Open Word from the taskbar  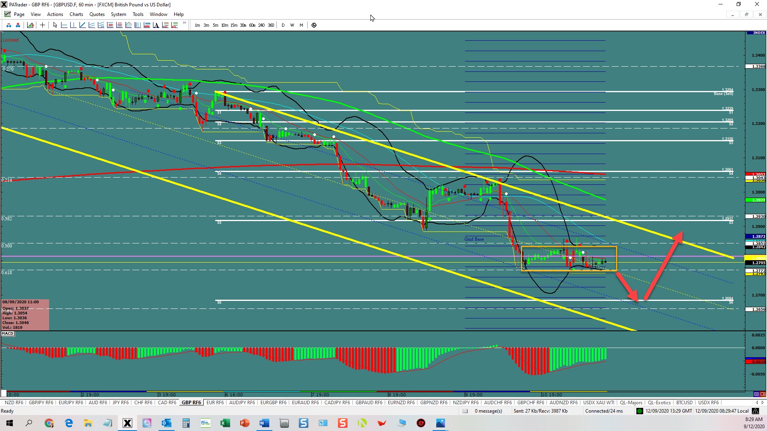point(264,423)
